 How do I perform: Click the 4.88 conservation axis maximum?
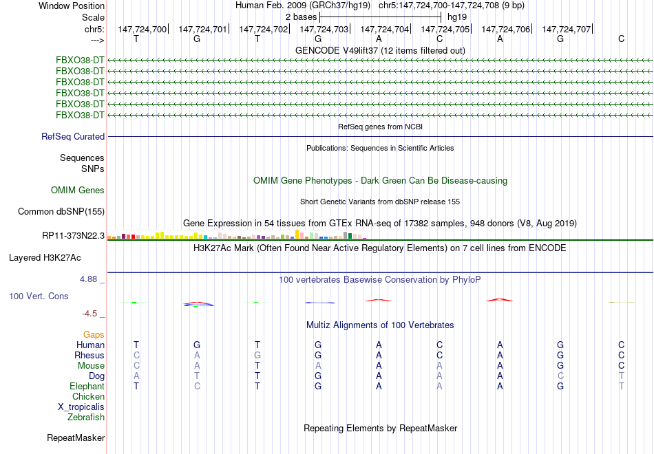point(88,279)
